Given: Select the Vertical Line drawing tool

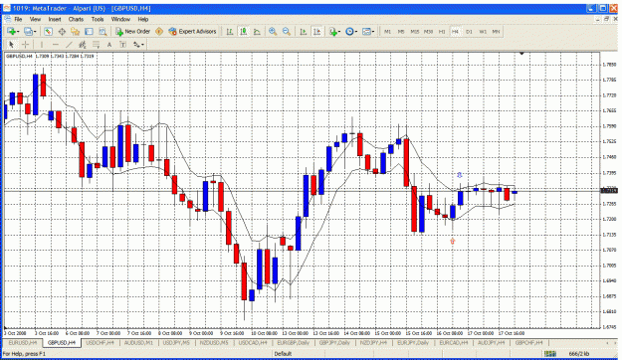Looking at the screenshot, I should (x=42, y=45).
